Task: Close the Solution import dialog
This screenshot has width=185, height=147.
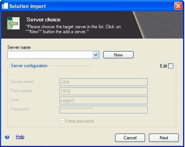Action: coord(178,6)
